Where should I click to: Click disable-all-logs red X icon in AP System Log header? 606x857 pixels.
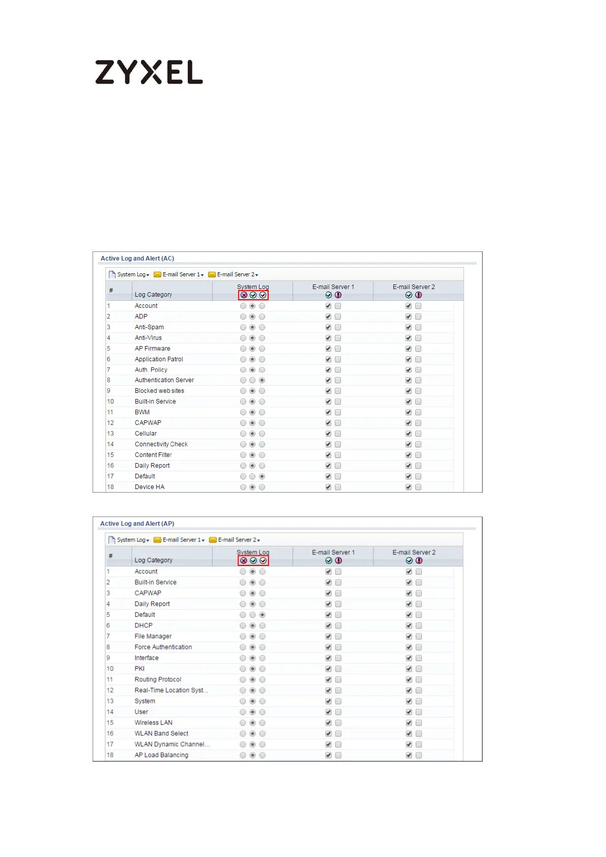coord(244,561)
